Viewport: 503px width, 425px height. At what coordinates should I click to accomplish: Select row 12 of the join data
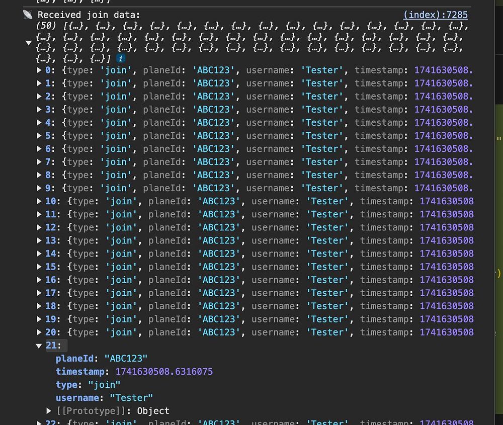(256, 227)
